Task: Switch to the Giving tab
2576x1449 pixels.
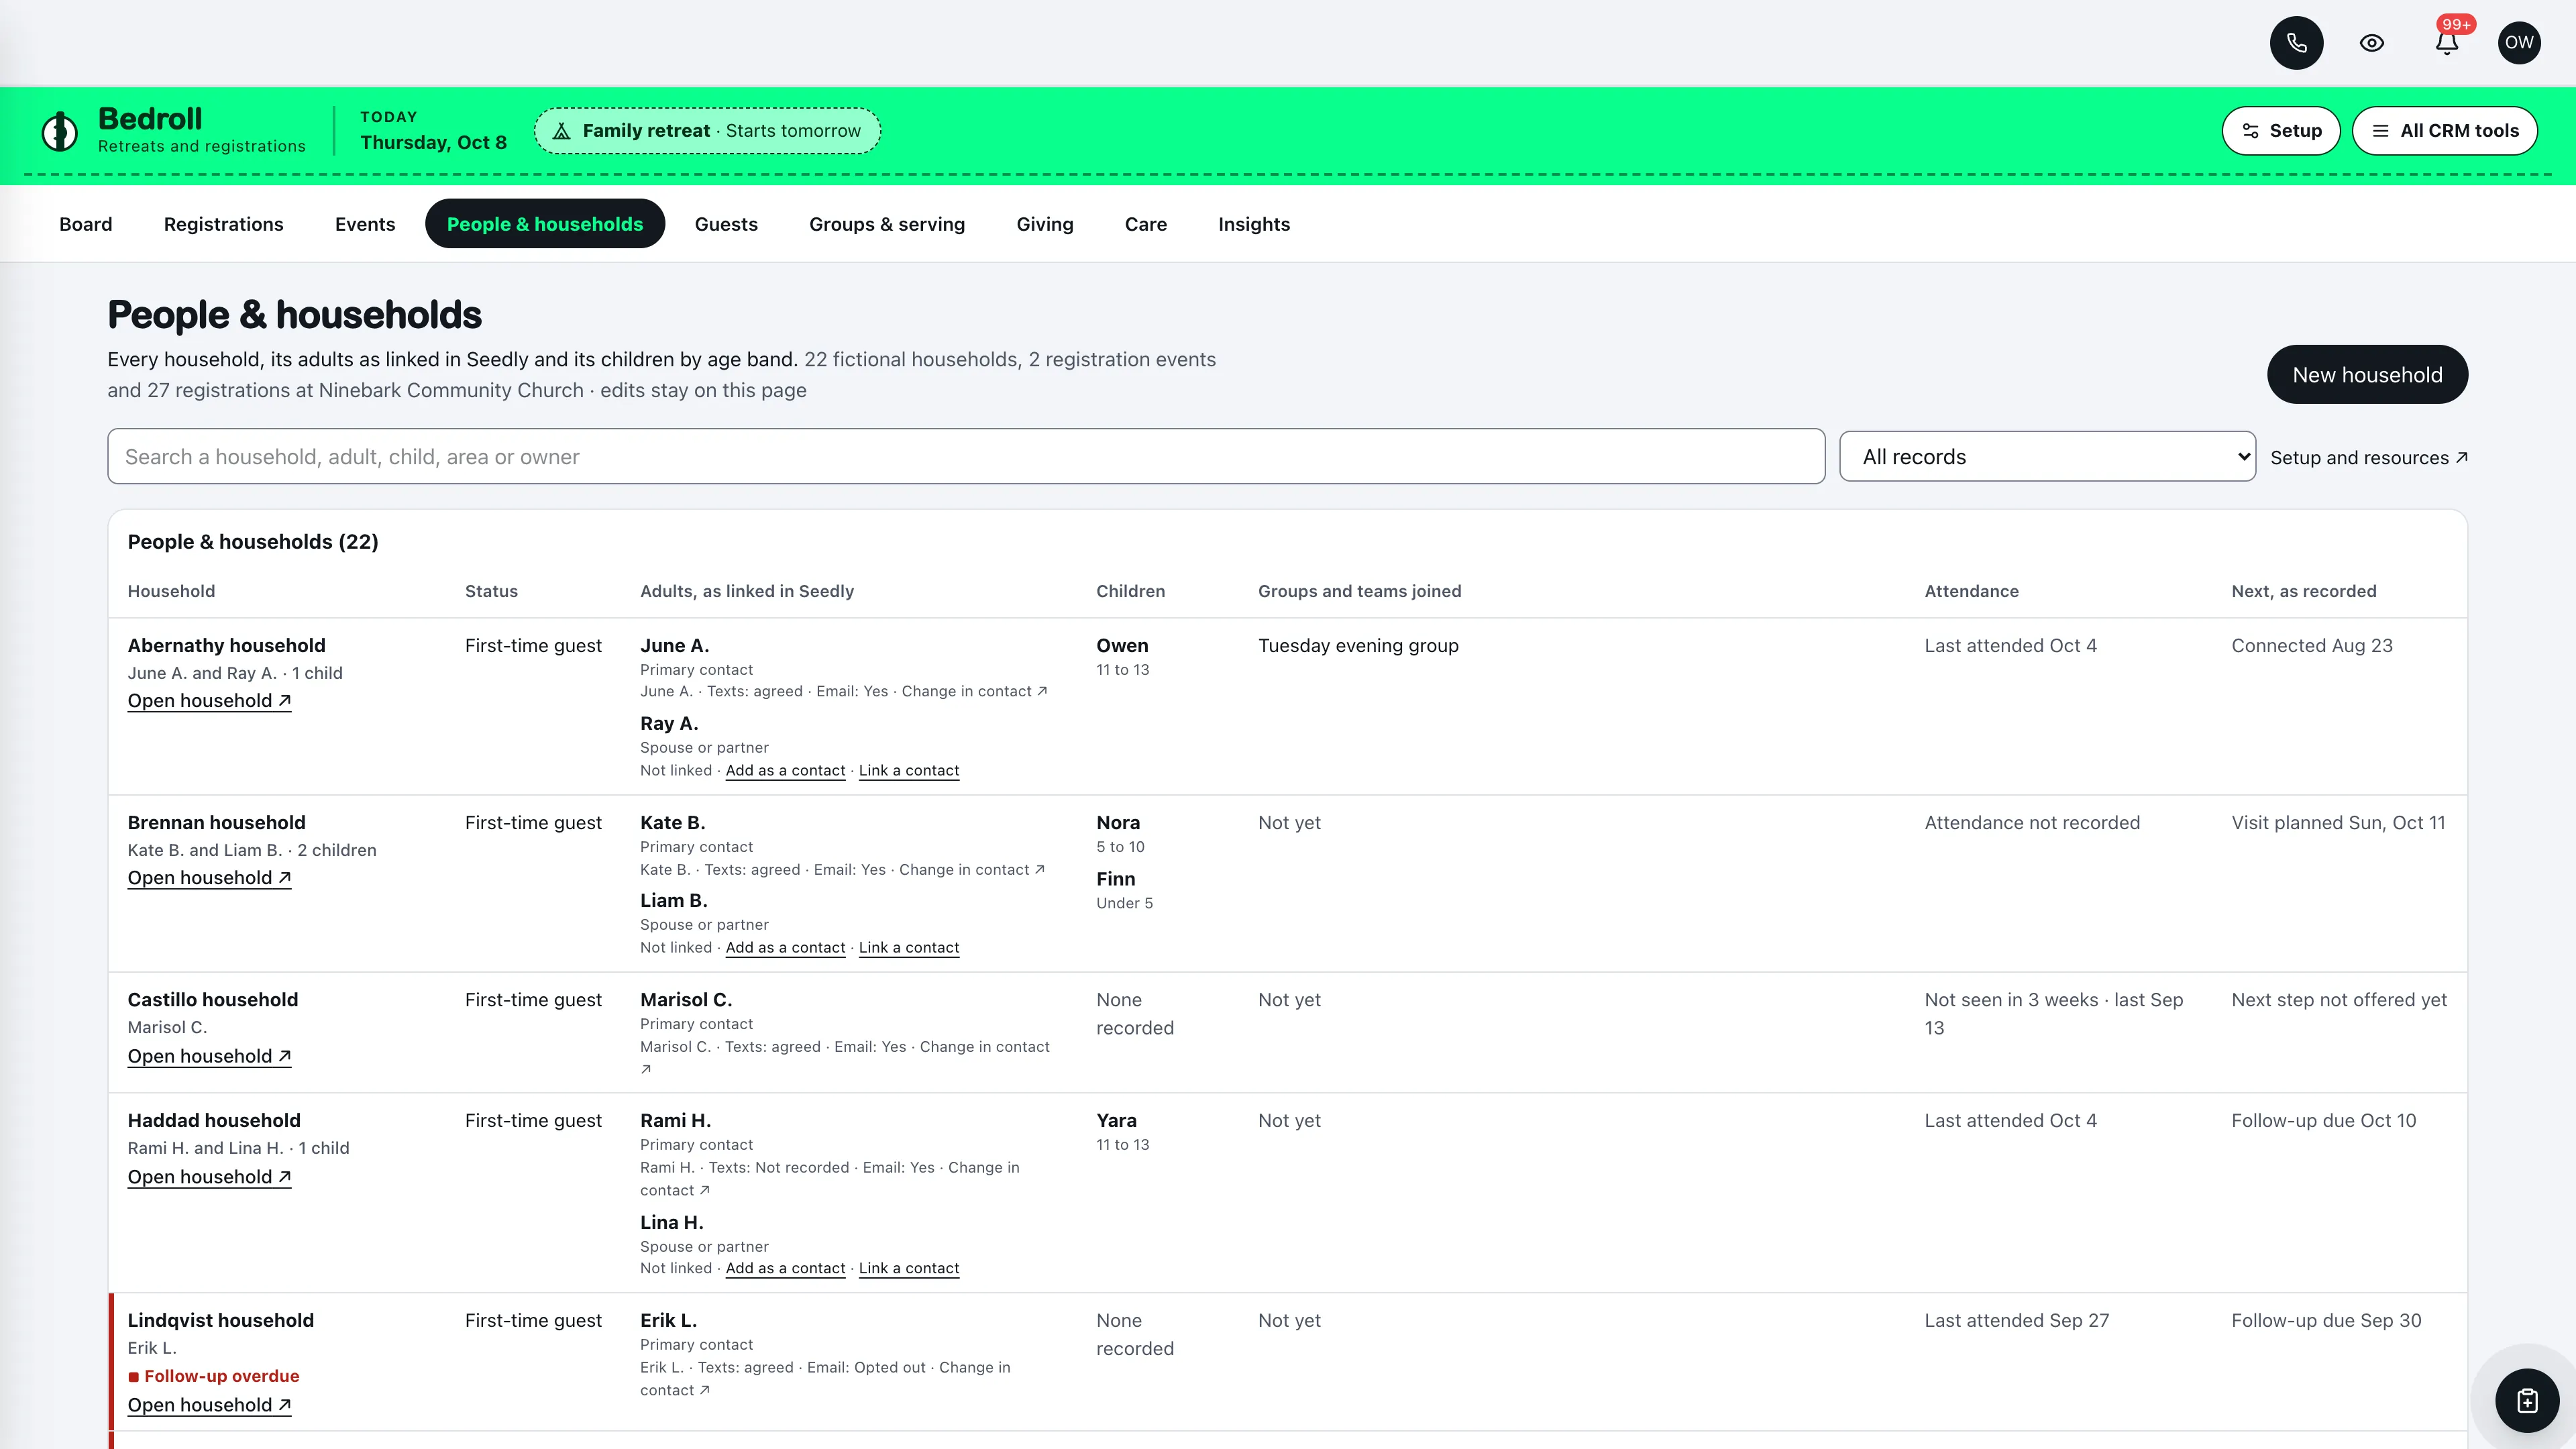Action: 1045,224
